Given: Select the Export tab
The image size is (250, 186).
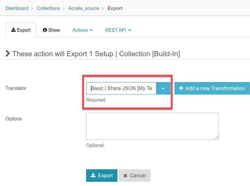Looking at the screenshot, I should click(21, 30).
